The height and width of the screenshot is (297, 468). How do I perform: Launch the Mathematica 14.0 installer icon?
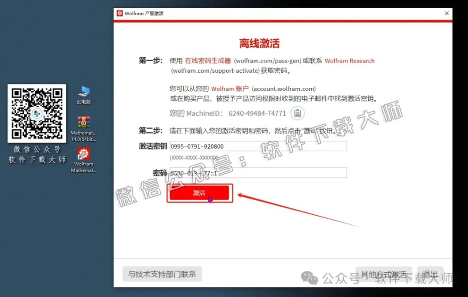pos(83,122)
